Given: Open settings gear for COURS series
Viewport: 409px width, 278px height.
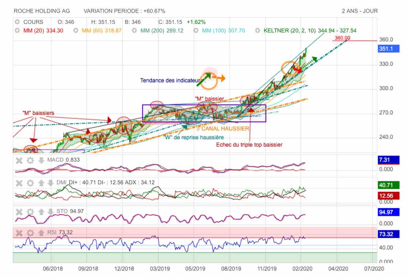Looking at the screenshot, I should tap(17, 22).
